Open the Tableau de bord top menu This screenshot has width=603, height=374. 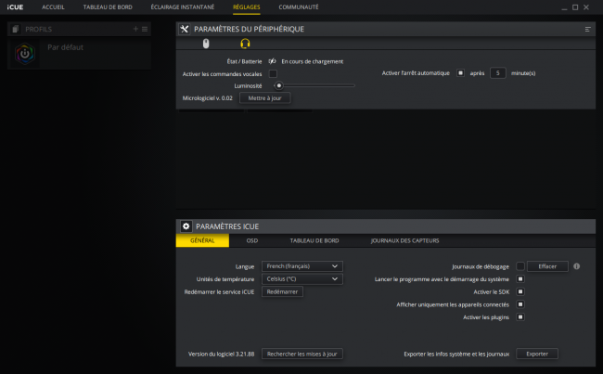(x=108, y=6)
